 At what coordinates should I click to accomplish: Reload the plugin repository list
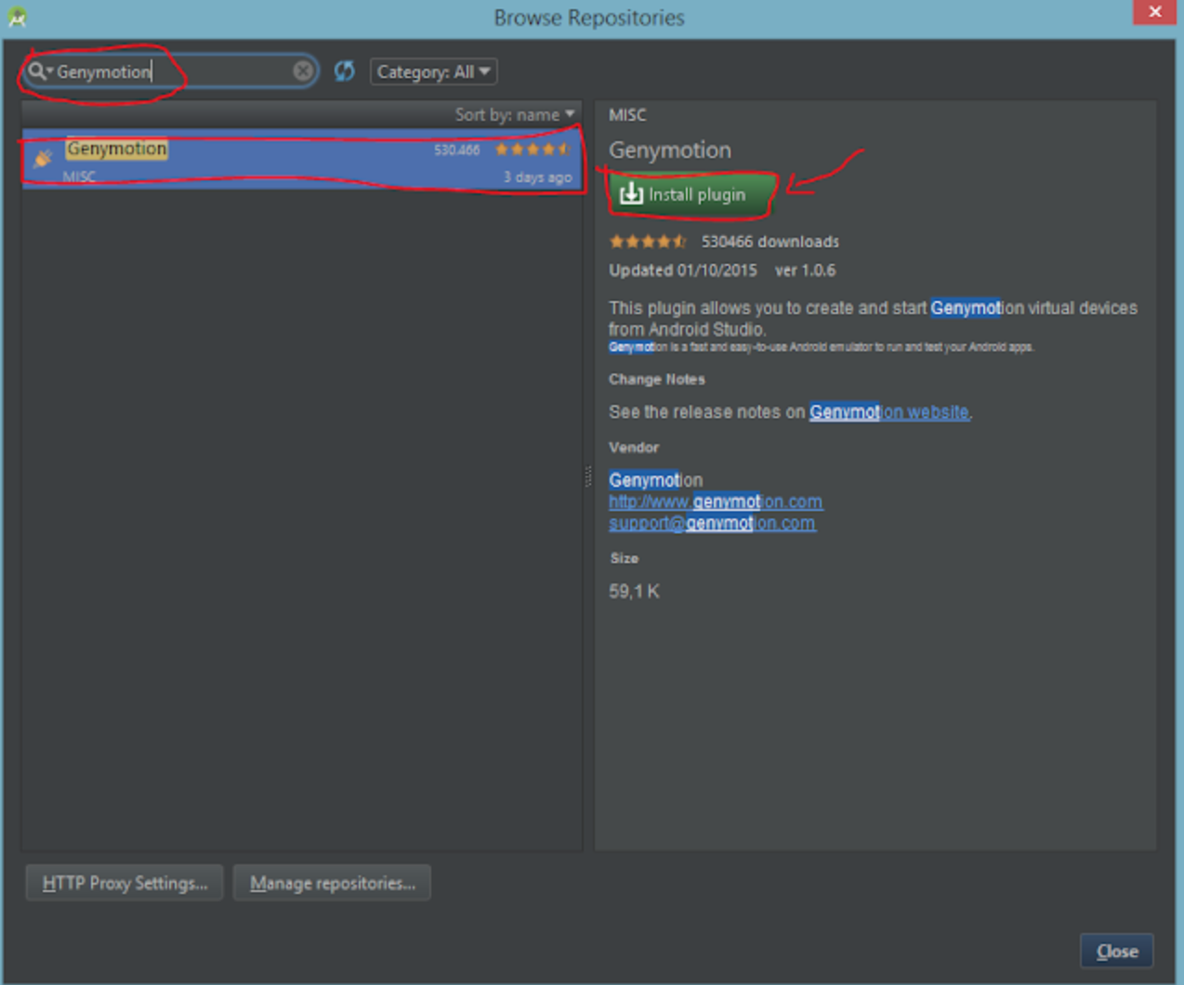pyautogui.click(x=344, y=72)
